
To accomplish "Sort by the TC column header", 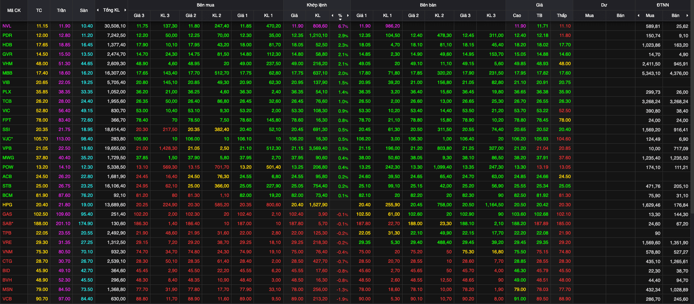I will (39, 10).
